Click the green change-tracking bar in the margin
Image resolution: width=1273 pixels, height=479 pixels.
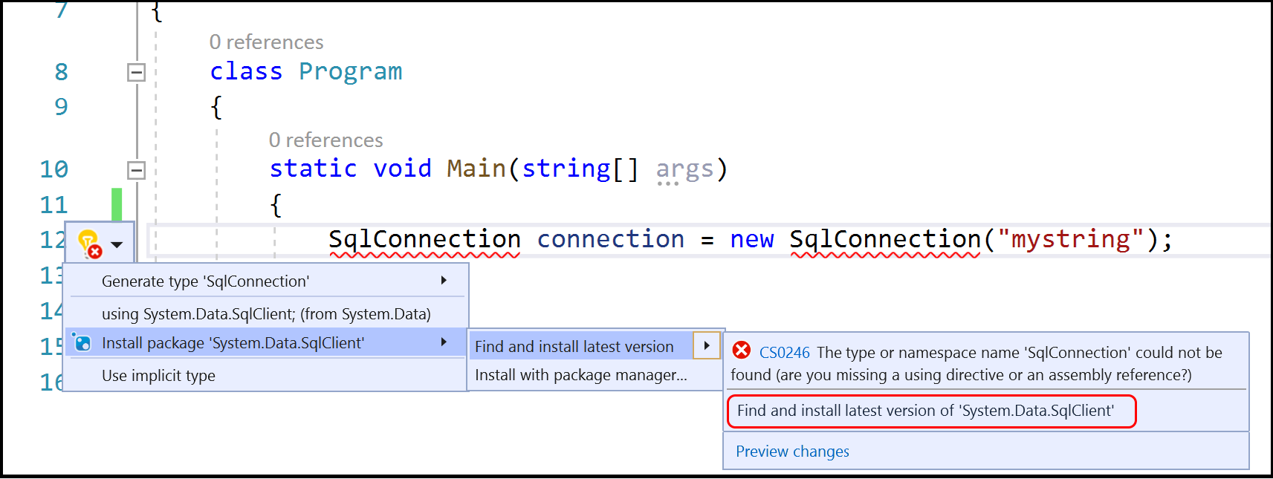click(117, 204)
